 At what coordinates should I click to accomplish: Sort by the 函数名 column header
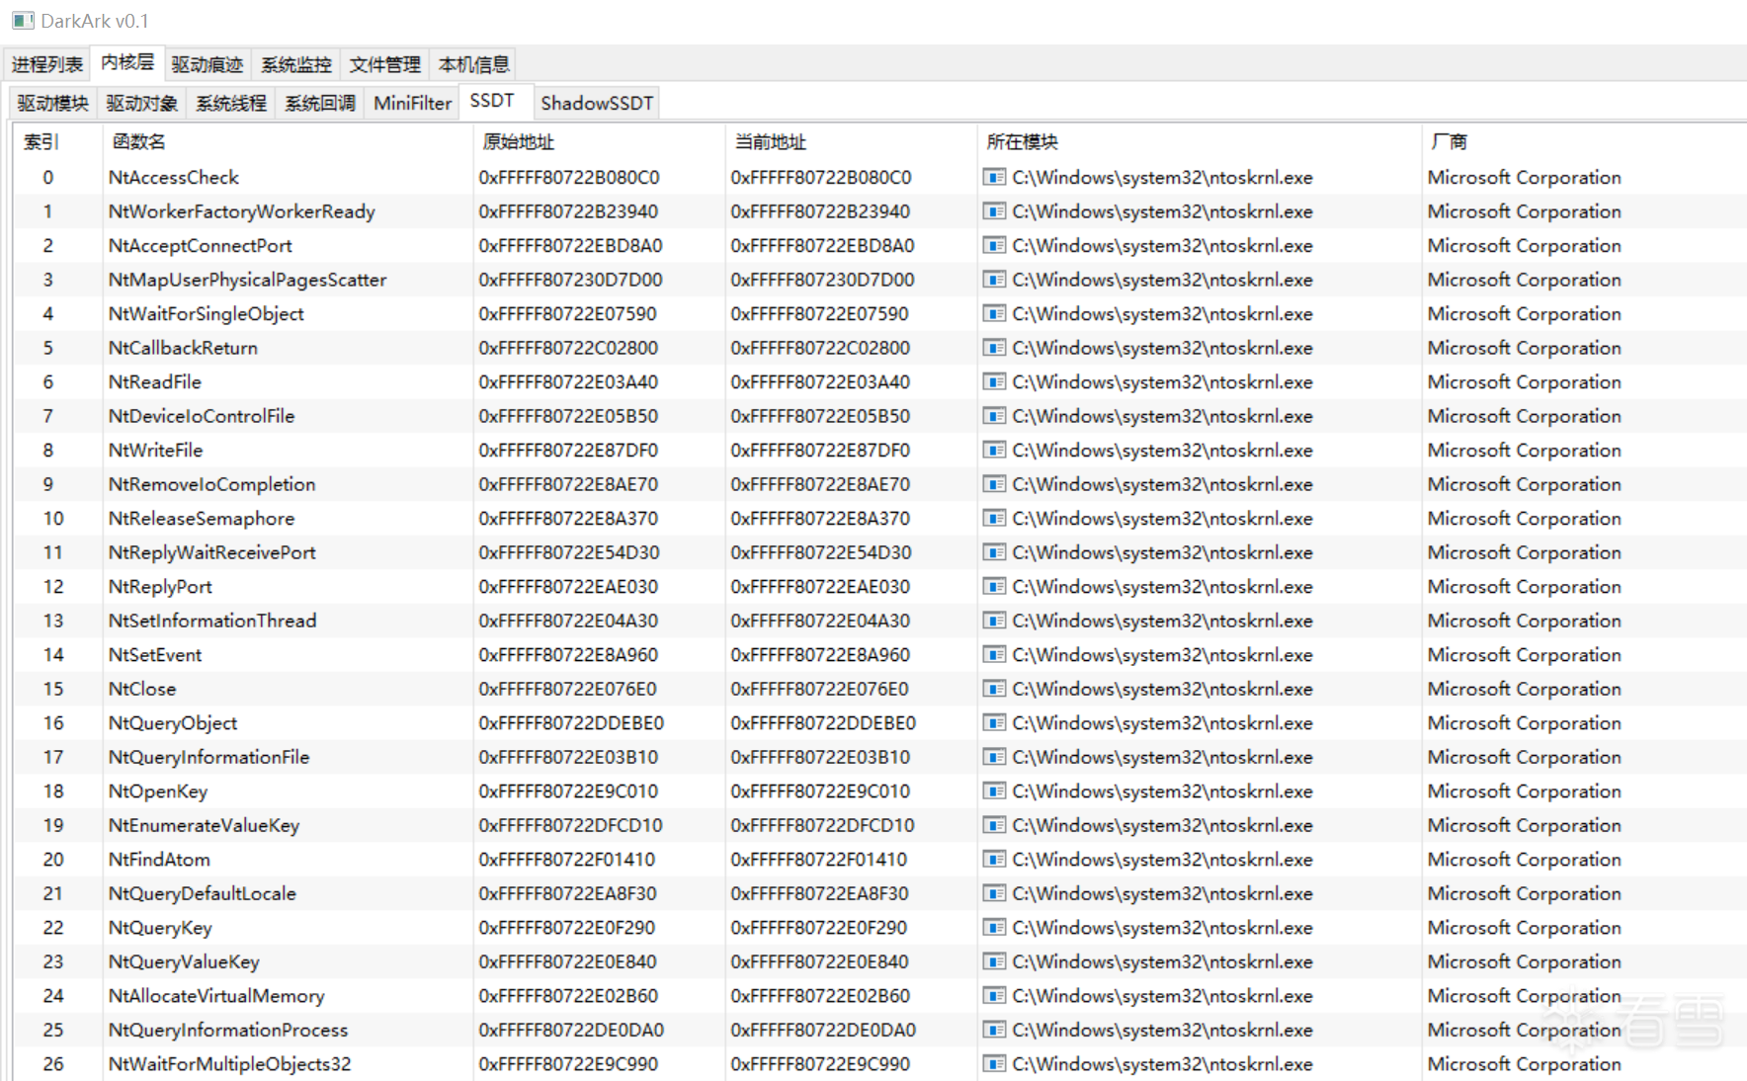click(x=288, y=142)
